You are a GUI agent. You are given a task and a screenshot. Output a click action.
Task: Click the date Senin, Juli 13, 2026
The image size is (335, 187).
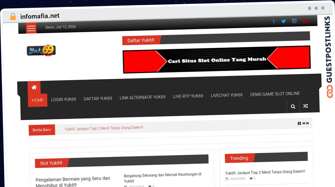(x=60, y=27)
